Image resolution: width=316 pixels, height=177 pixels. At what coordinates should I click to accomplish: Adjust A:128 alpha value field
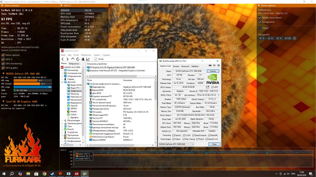(288, 38)
